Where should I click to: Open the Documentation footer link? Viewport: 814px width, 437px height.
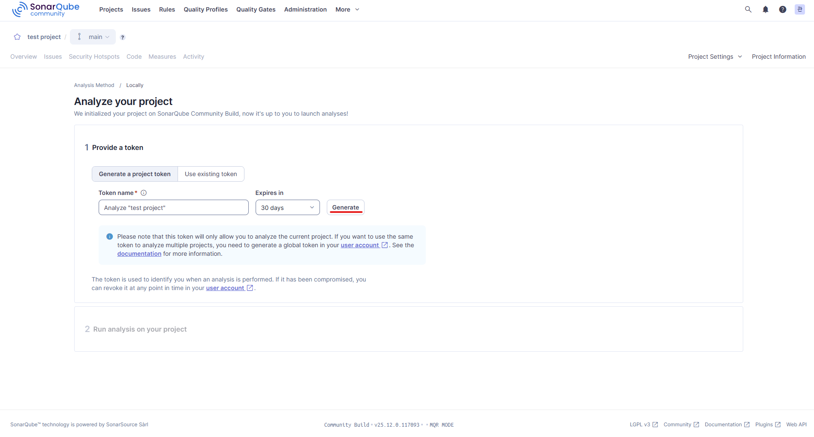(727, 425)
